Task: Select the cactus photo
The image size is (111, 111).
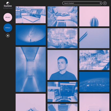Action: (94, 16)
